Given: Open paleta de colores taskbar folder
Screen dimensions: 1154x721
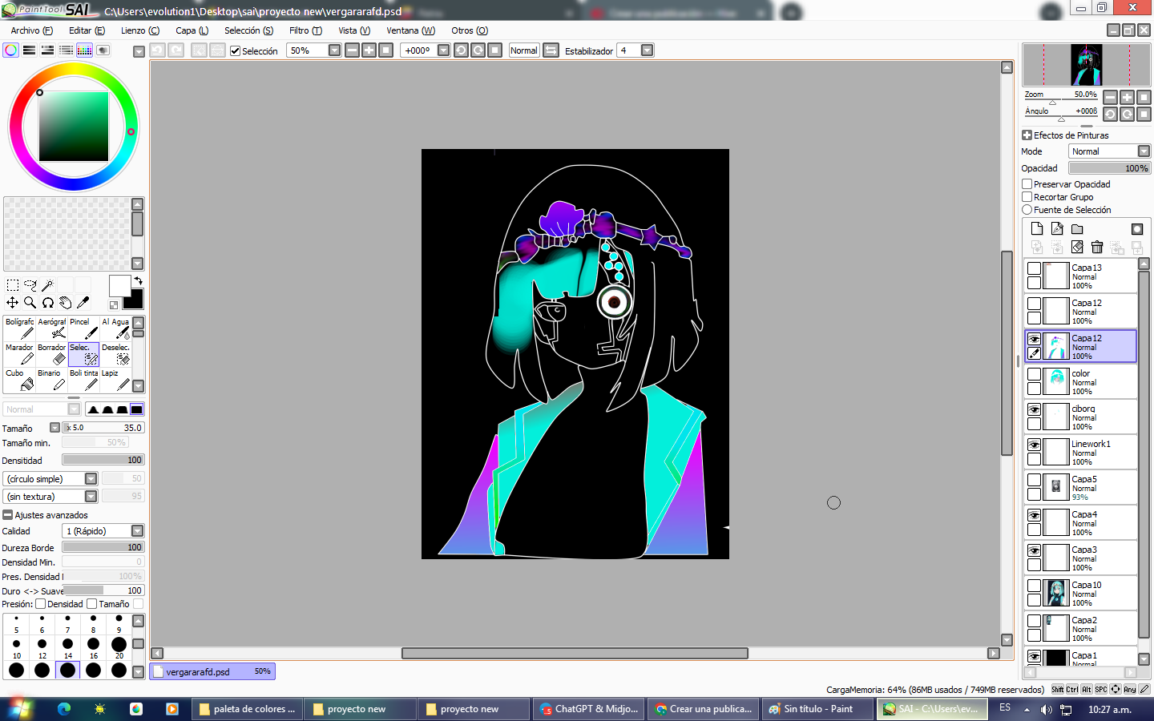Looking at the screenshot, I should point(248,709).
